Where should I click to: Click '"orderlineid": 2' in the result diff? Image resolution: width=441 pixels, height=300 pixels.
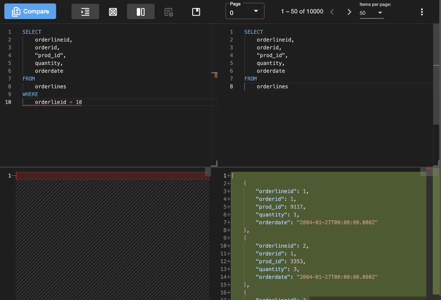[x=281, y=246]
